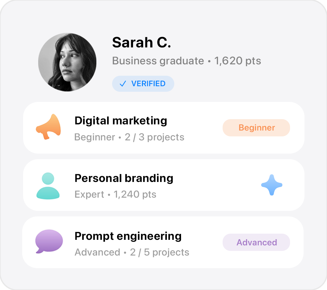
Task: Open the Digital marketing skill title
Action: pyautogui.click(x=121, y=121)
